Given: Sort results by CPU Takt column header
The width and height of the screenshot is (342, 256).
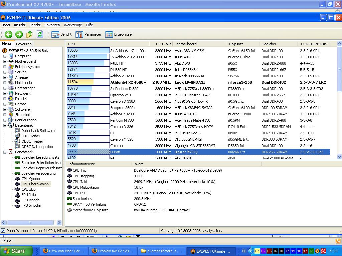Looking at the screenshot, I should pos(161,44).
